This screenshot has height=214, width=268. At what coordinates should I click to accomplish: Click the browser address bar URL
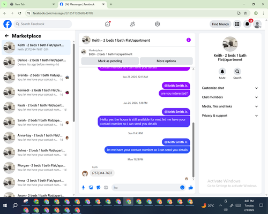click(x=63, y=13)
